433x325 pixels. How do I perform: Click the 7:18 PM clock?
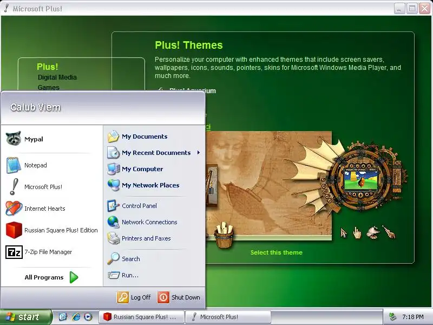(x=413, y=317)
